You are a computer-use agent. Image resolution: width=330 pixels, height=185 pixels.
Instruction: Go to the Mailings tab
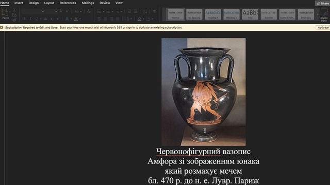click(88, 3)
